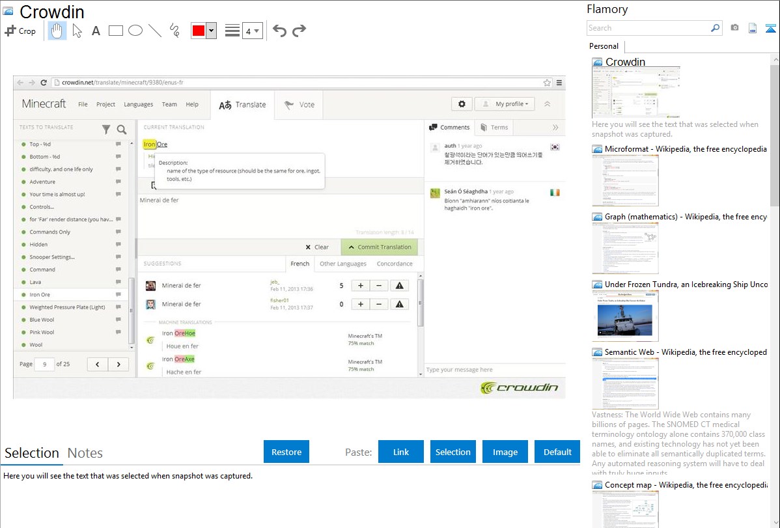The width and height of the screenshot is (780, 528).
Task: Click the blue triangle icon beside the document icon
Action: 770,28
